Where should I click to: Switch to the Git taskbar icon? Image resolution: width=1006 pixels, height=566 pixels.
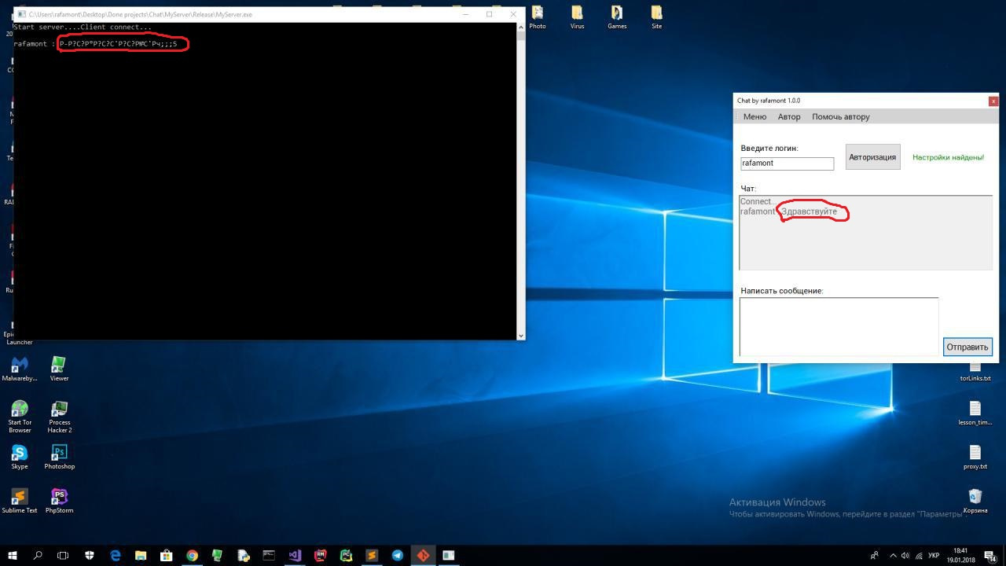point(423,555)
